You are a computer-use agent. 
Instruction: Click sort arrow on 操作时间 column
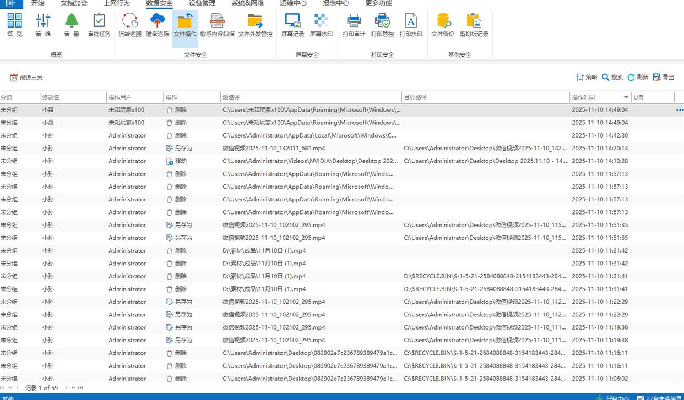click(626, 98)
